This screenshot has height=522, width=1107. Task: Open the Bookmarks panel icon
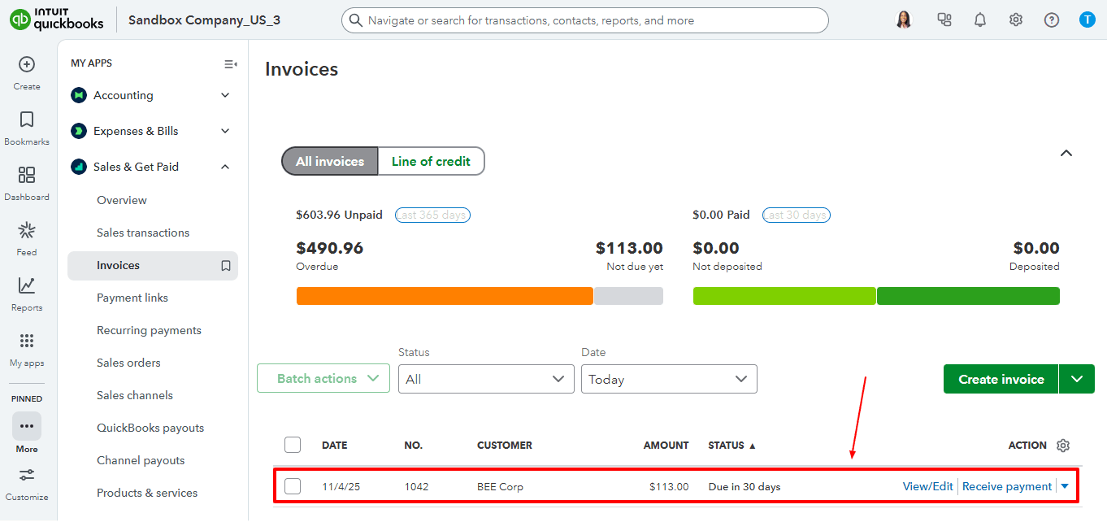(x=26, y=120)
